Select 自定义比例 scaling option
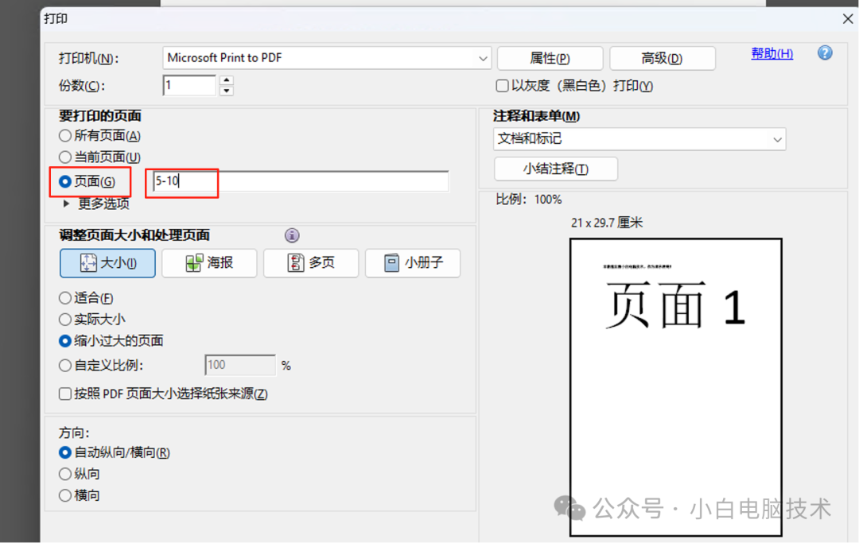Image resolution: width=859 pixels, height=543 pixels. 64,364
